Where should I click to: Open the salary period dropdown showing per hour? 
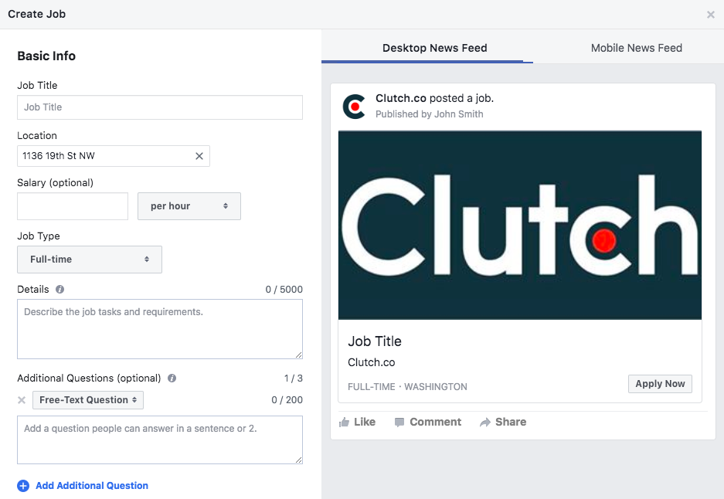coord(189,205)
